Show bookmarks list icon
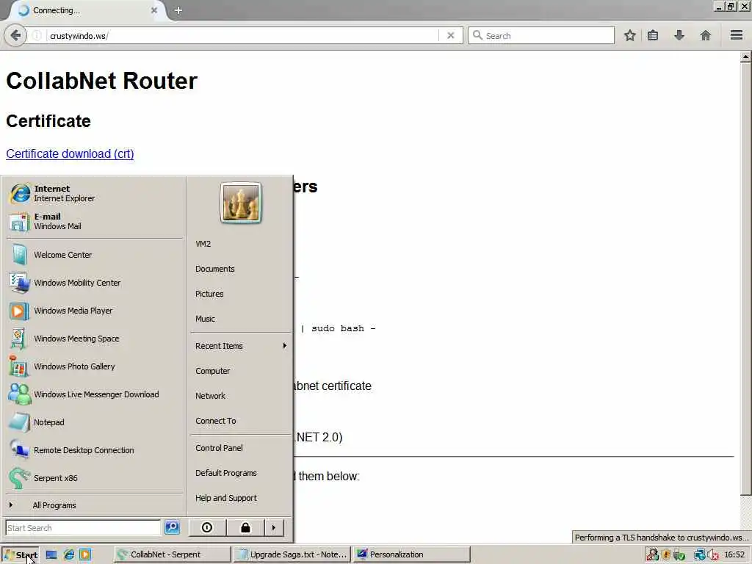 tap(653, 35)
